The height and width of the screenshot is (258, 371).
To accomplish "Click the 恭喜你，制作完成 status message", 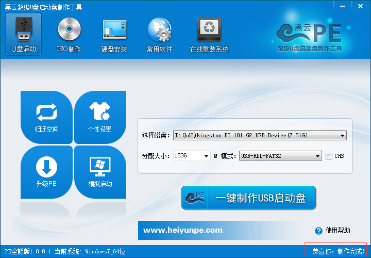I will tap(339, 251).
